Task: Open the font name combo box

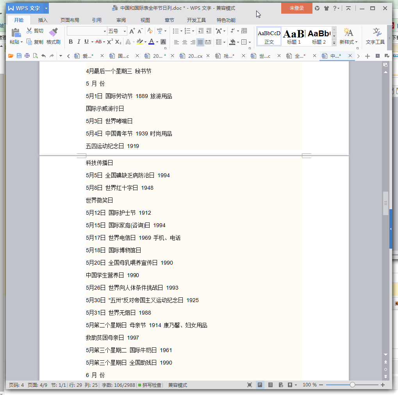Action: click(x=87, y=31)
